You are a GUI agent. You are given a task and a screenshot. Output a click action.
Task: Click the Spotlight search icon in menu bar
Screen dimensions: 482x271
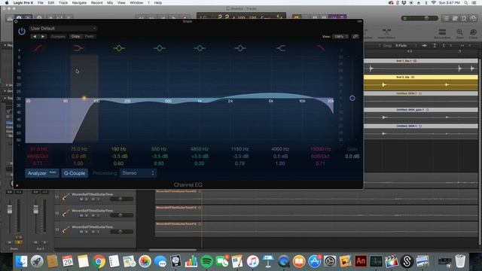tap(466, 3)
